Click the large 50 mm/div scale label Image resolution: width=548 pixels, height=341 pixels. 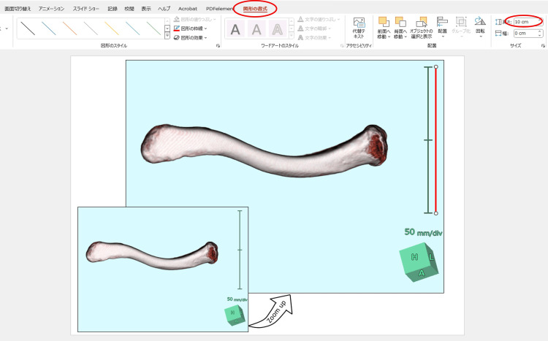(423, 232)
